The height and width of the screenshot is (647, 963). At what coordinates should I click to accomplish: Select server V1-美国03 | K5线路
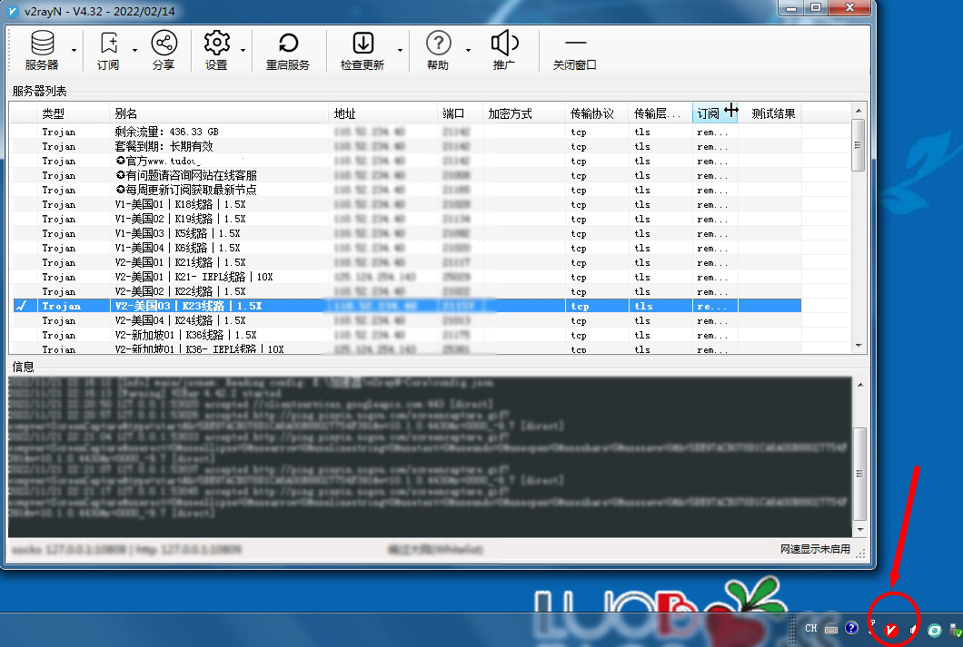pos(407,233)
